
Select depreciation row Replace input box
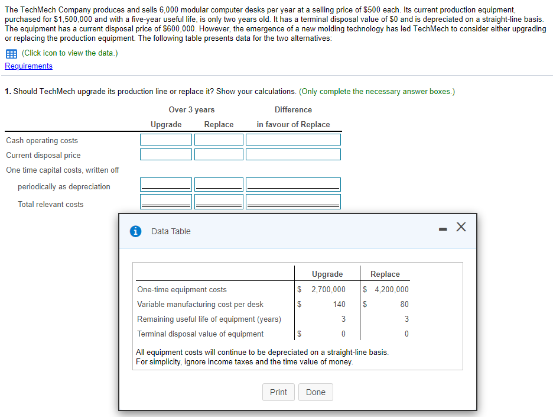point(219,185)
